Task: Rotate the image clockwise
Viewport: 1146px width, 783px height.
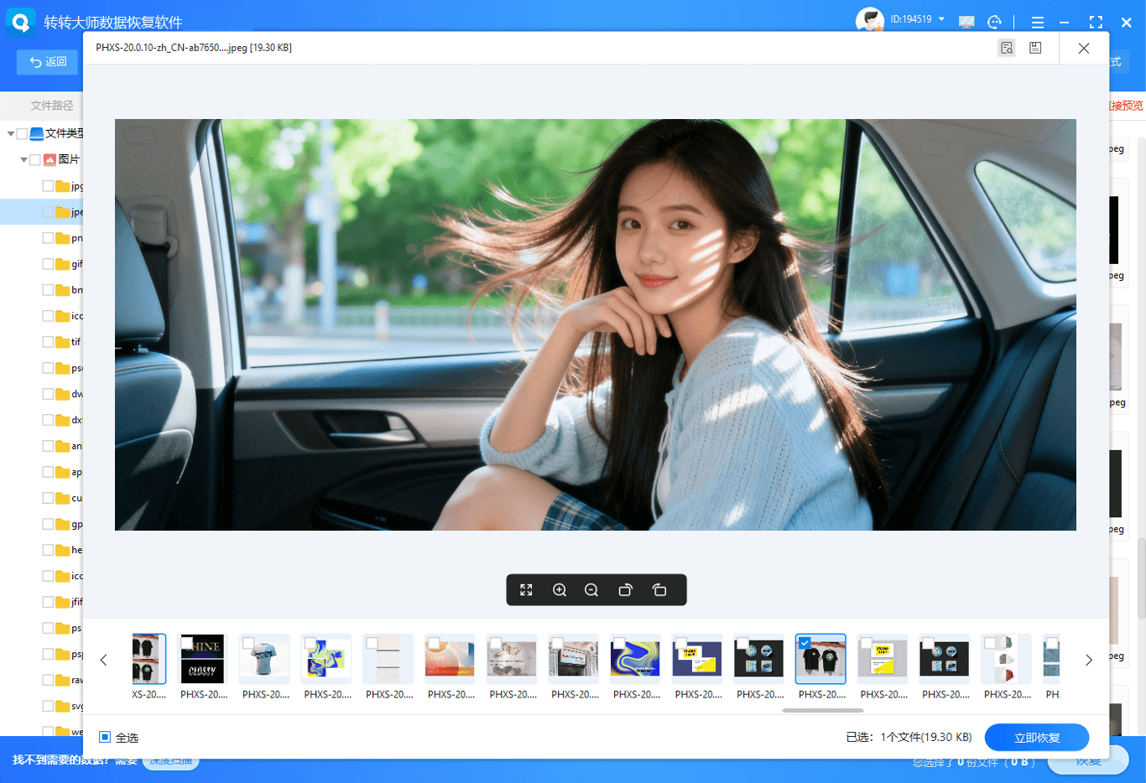Action: pyautogui.click(x=625, y=590)
